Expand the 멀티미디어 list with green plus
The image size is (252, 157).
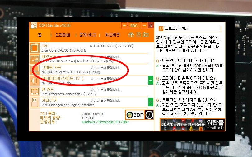point(151,81)
